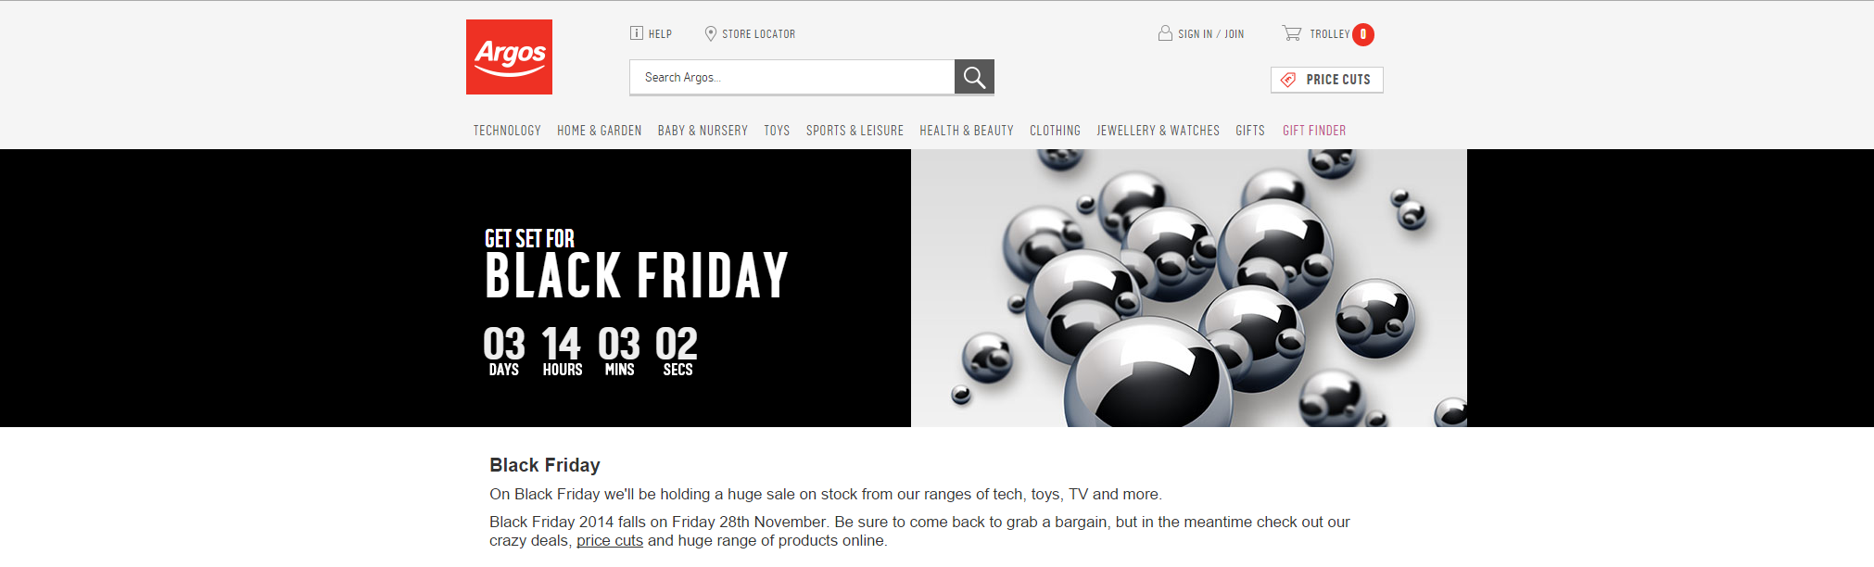Click the magnifying glass search button

(974, 77)
